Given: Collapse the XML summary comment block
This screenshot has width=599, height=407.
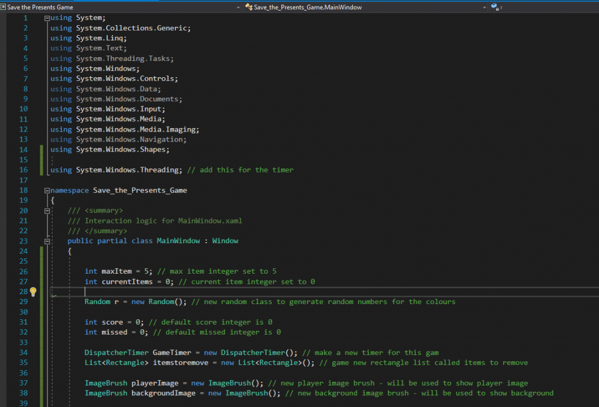Looking at the screenshot, I should (47, 210).
